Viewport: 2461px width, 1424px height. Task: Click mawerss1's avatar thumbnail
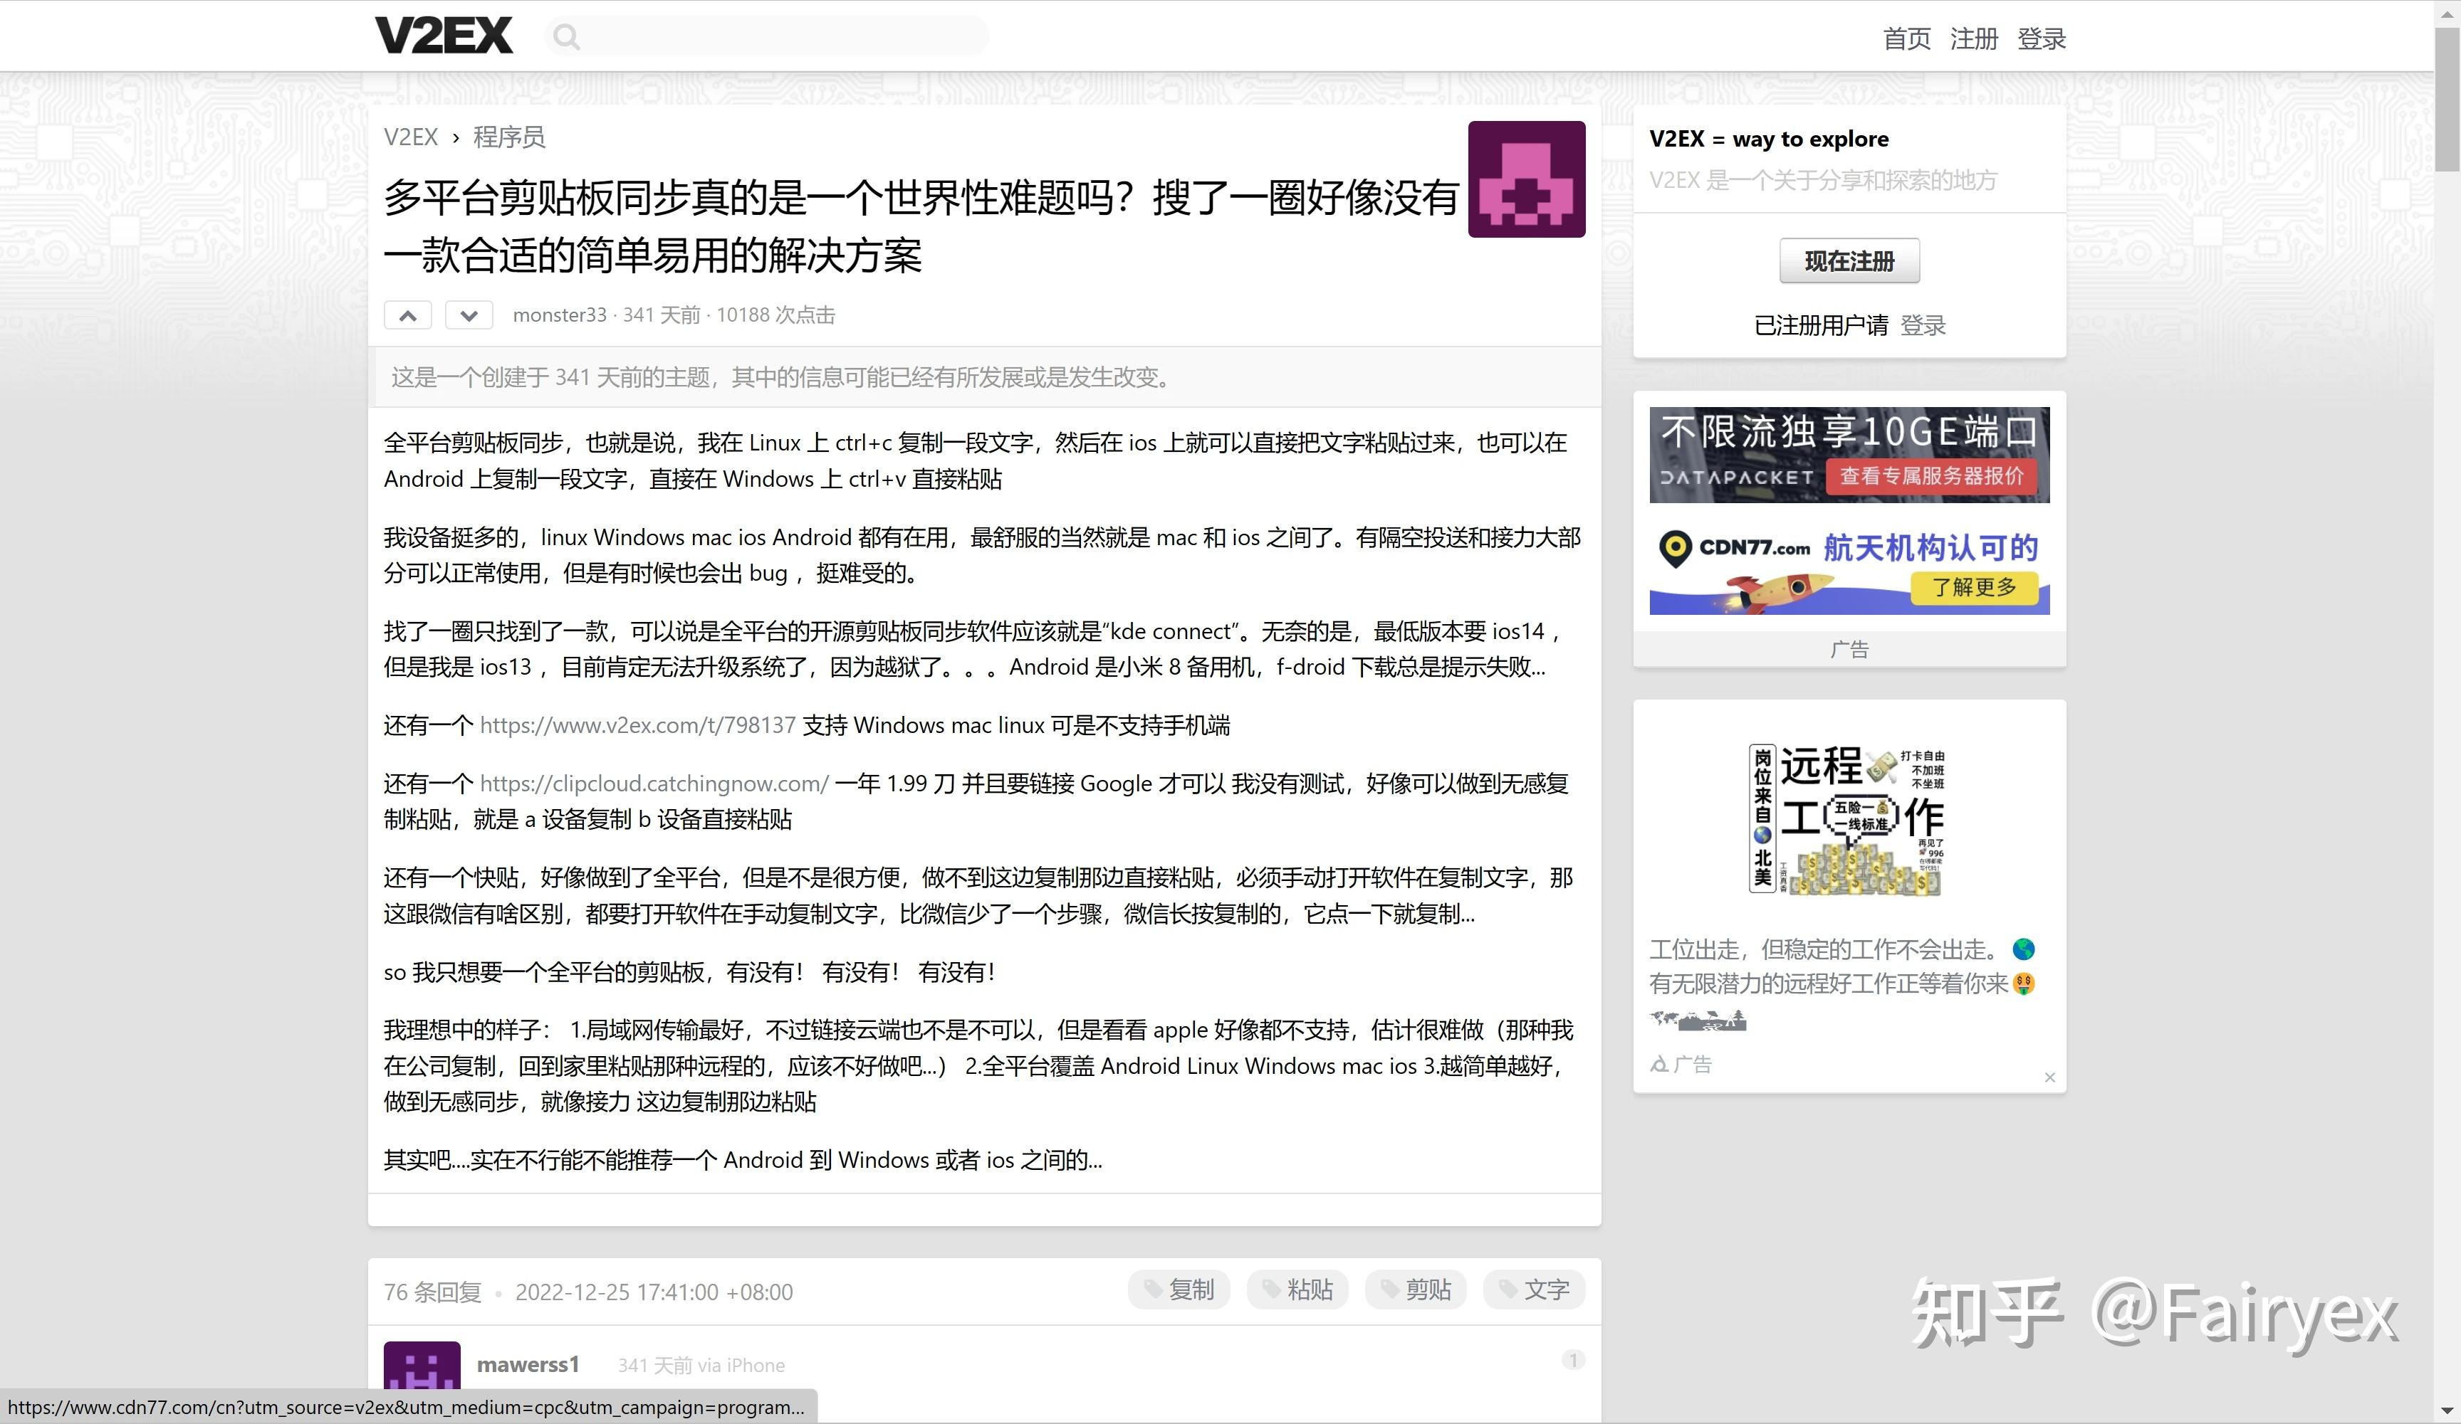(422, 1366)
